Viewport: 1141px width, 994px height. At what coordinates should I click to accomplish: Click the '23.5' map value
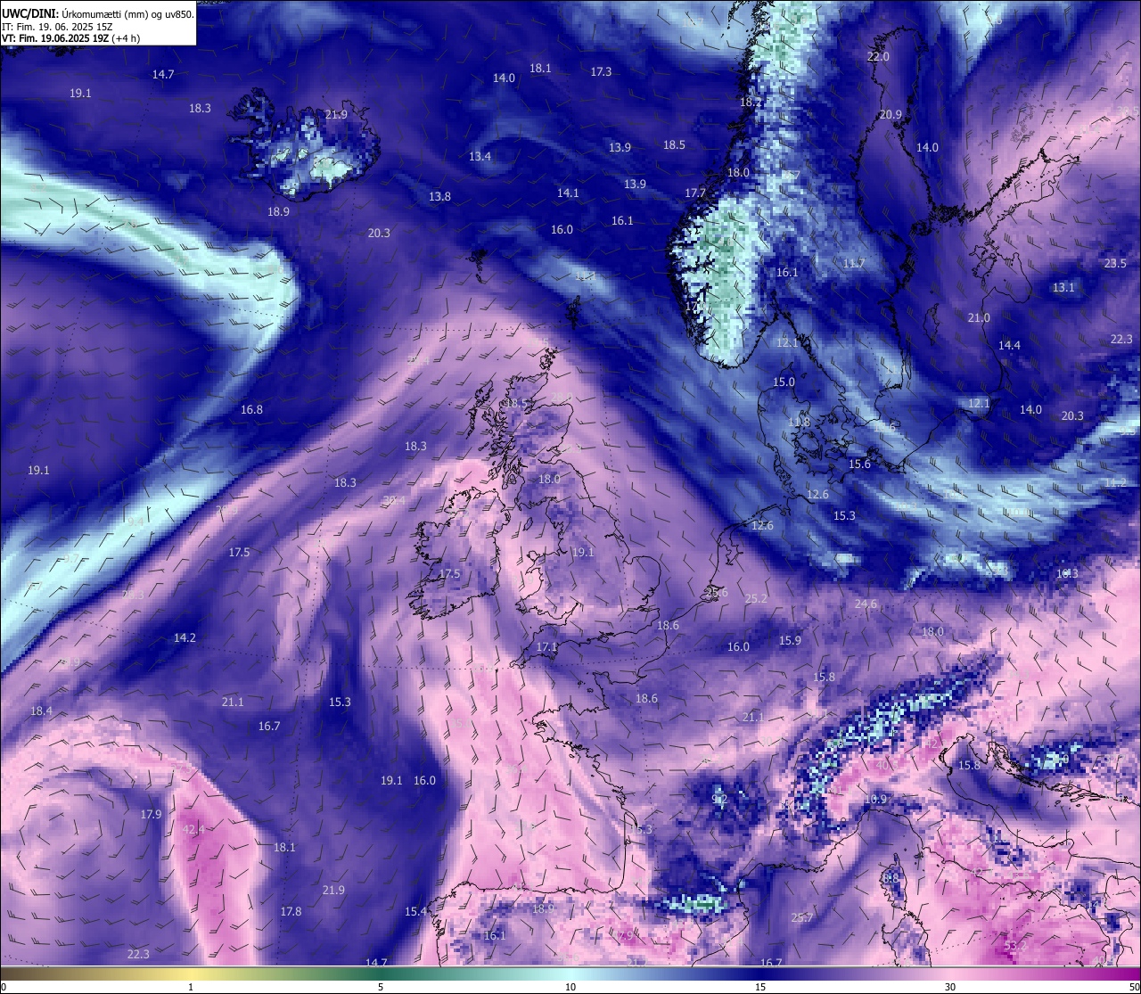pyautogui.click(x=1115, y=263)
